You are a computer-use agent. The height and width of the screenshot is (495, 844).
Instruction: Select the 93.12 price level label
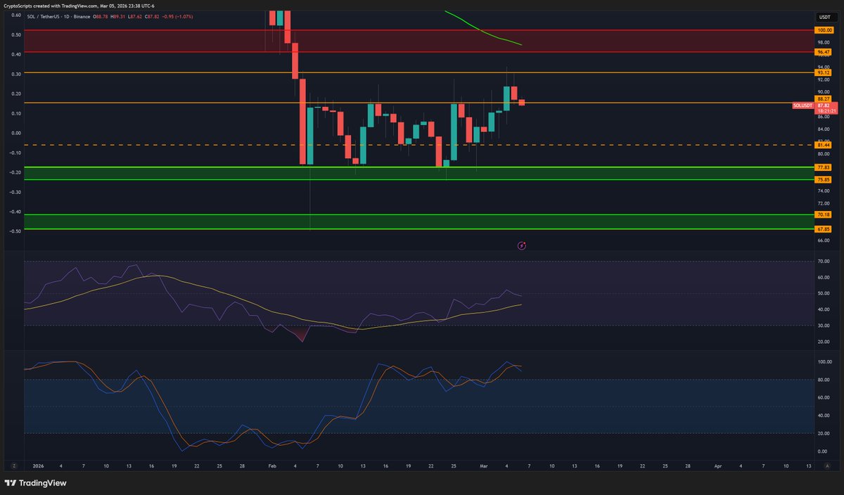pos(824,72)
